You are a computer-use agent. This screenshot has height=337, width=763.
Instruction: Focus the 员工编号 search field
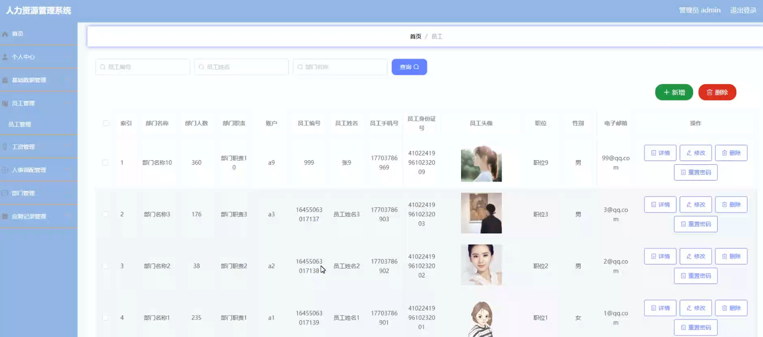point(142,67)
